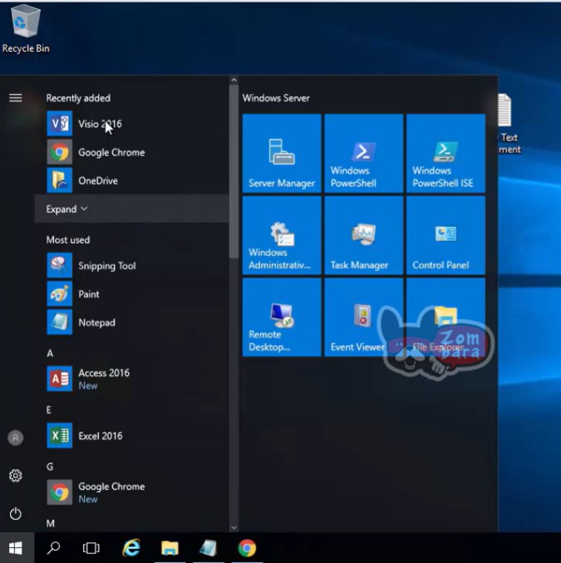
Task: Launch Paint from Most used
Action: [131, 294]
